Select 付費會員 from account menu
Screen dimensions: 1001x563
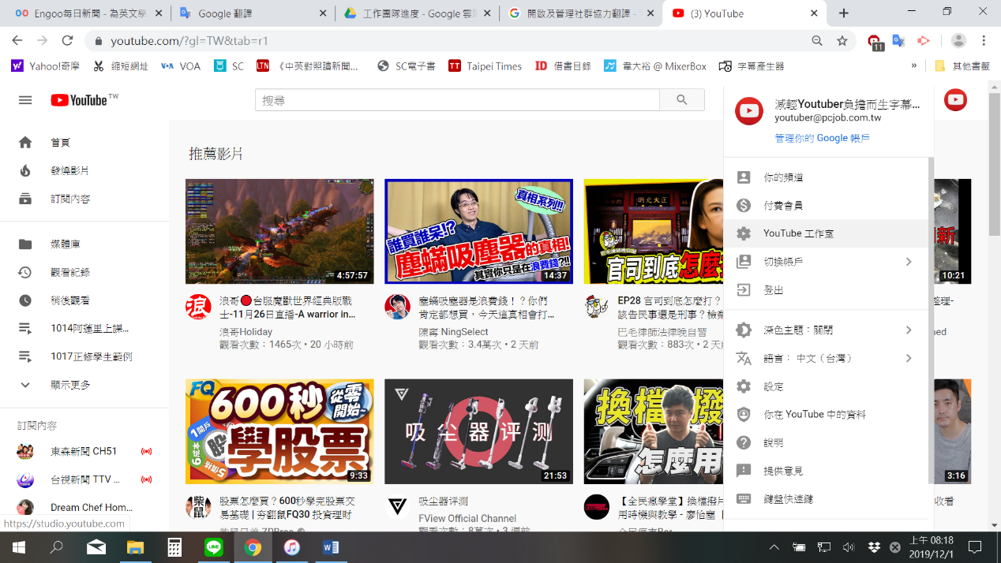click(826, 206)
